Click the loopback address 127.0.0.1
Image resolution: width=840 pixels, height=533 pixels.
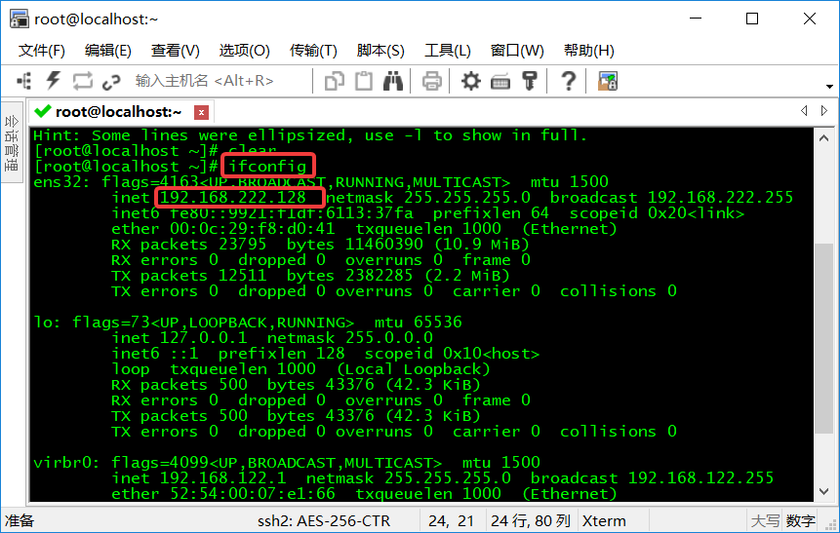pyautogui.click(x=204, y=338)
